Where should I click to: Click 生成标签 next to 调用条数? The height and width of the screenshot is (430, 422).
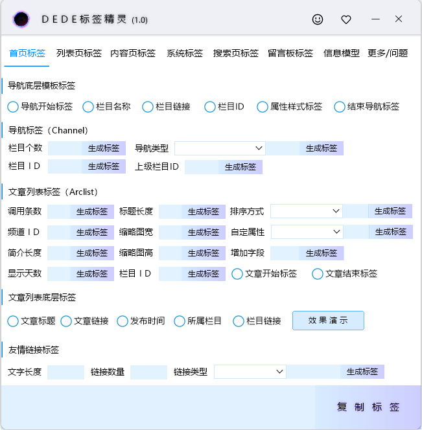[91, 212]
